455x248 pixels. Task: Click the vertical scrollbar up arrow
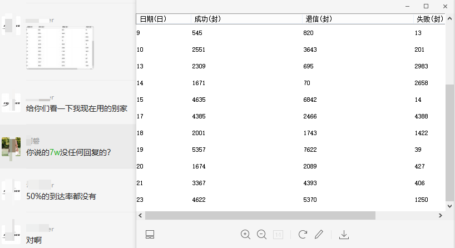(450, 18)
